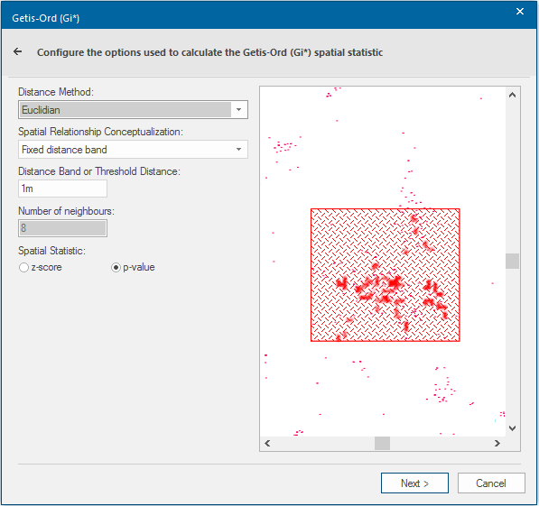Click the dialog title Getis-Ord (Gi*)

coord(46,18)
